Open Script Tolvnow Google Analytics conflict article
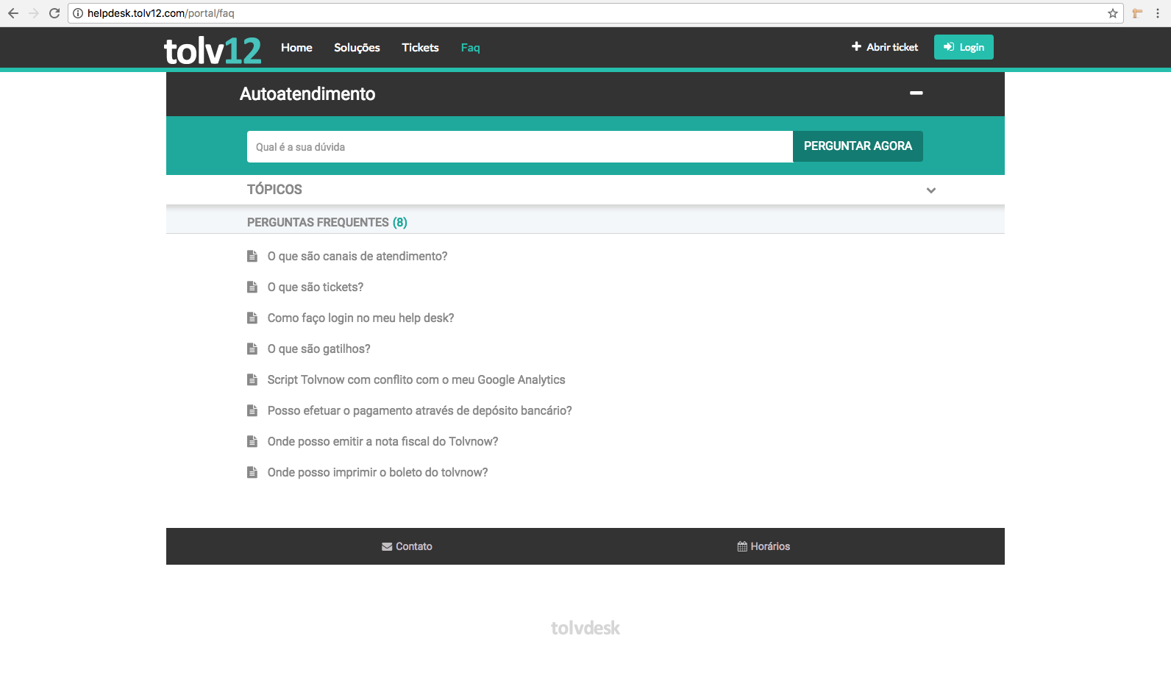This screenshot has height=700, width=1171. point(416,379)
